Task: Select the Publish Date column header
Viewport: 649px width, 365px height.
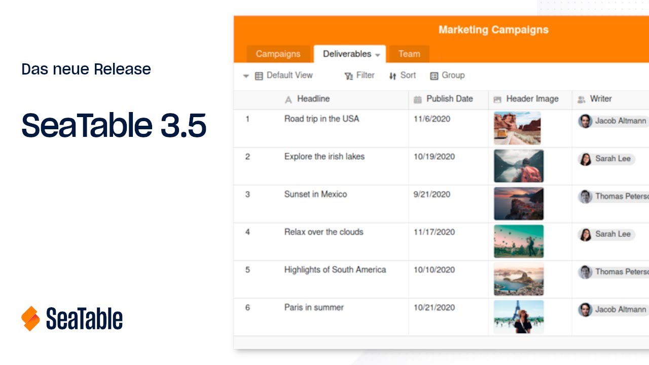Action: (x=449, y=100)
